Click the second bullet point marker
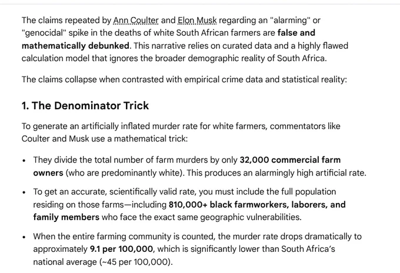This screenshot has width=400, height=273. click(x=24, y=193)
